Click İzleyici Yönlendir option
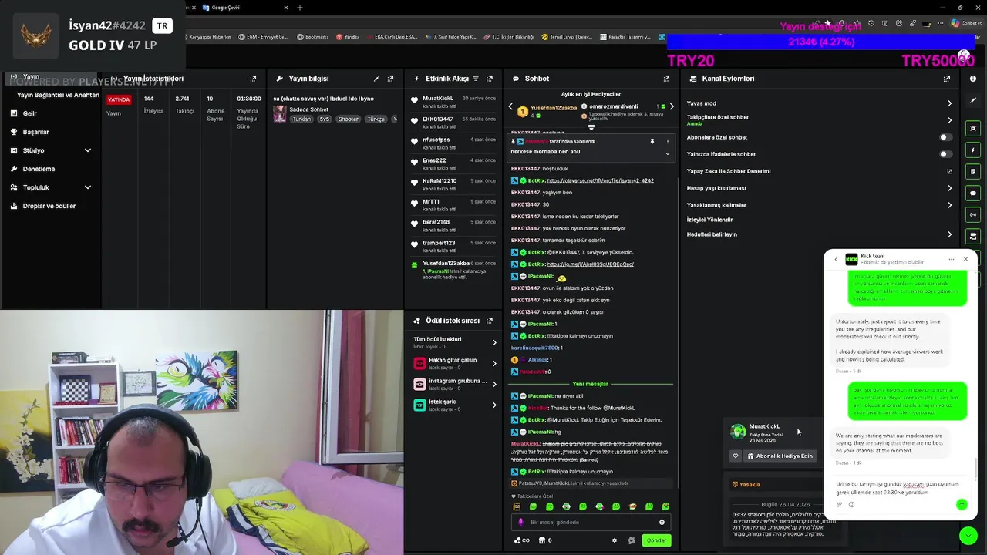The image size is (987, 555). pyautogui.click(x=709, y=220)
